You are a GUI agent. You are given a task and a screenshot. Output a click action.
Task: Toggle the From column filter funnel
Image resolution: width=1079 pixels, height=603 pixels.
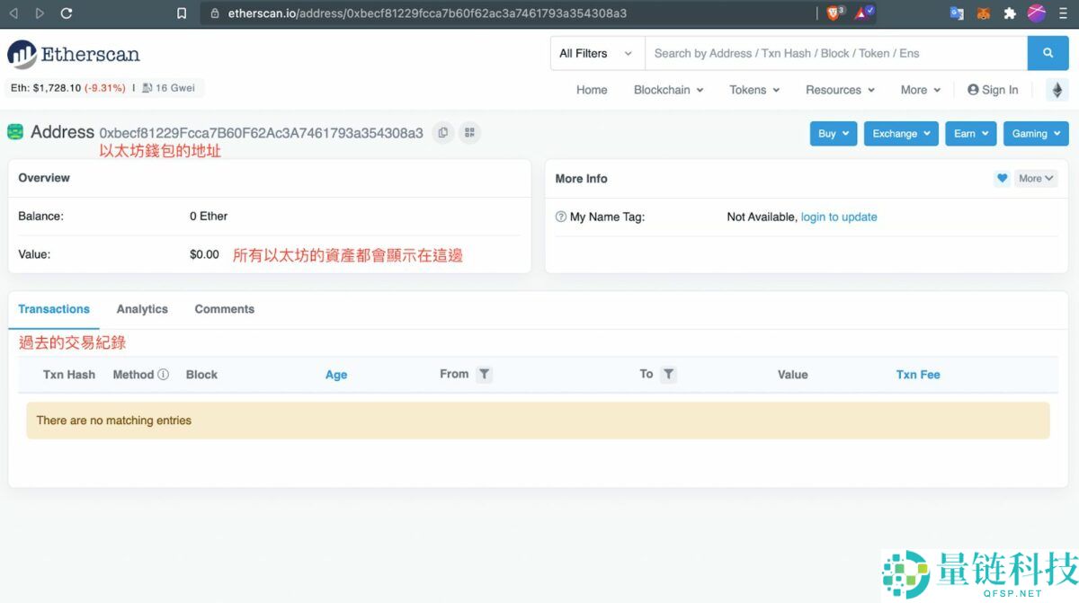click(485, 374)
